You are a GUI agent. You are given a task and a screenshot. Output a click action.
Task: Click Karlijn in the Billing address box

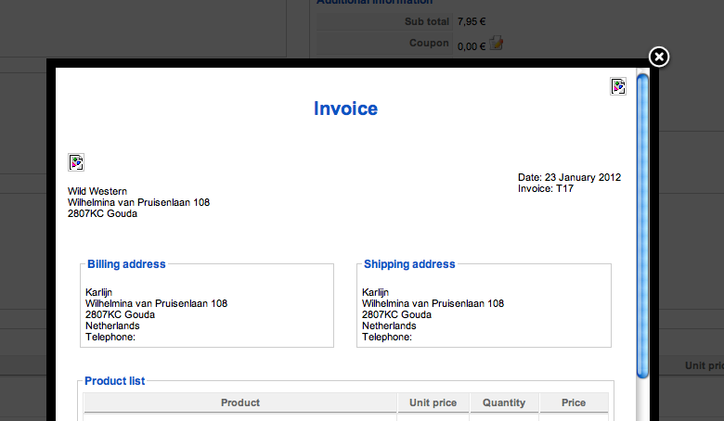tap(98, 292)
